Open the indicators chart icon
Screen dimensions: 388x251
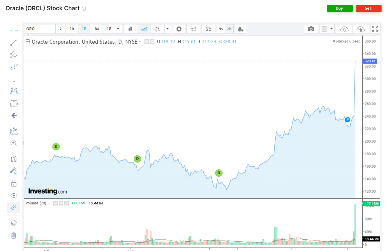pyautogui.click(x=193, y=29)
